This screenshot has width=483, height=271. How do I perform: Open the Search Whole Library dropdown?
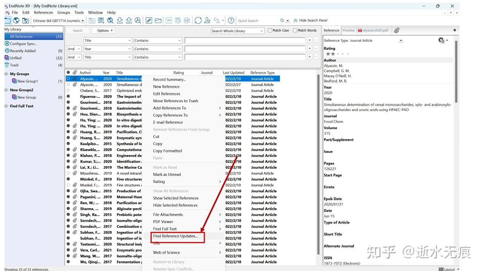tap(238, 31)
